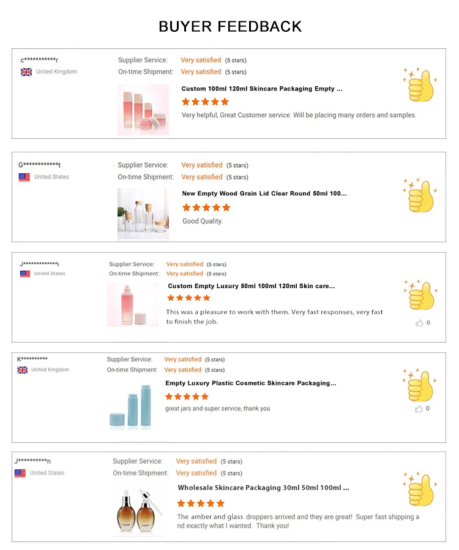
Task: Click the thumbs-up emoji in the amber droppers review
Action: pos(420,489)
